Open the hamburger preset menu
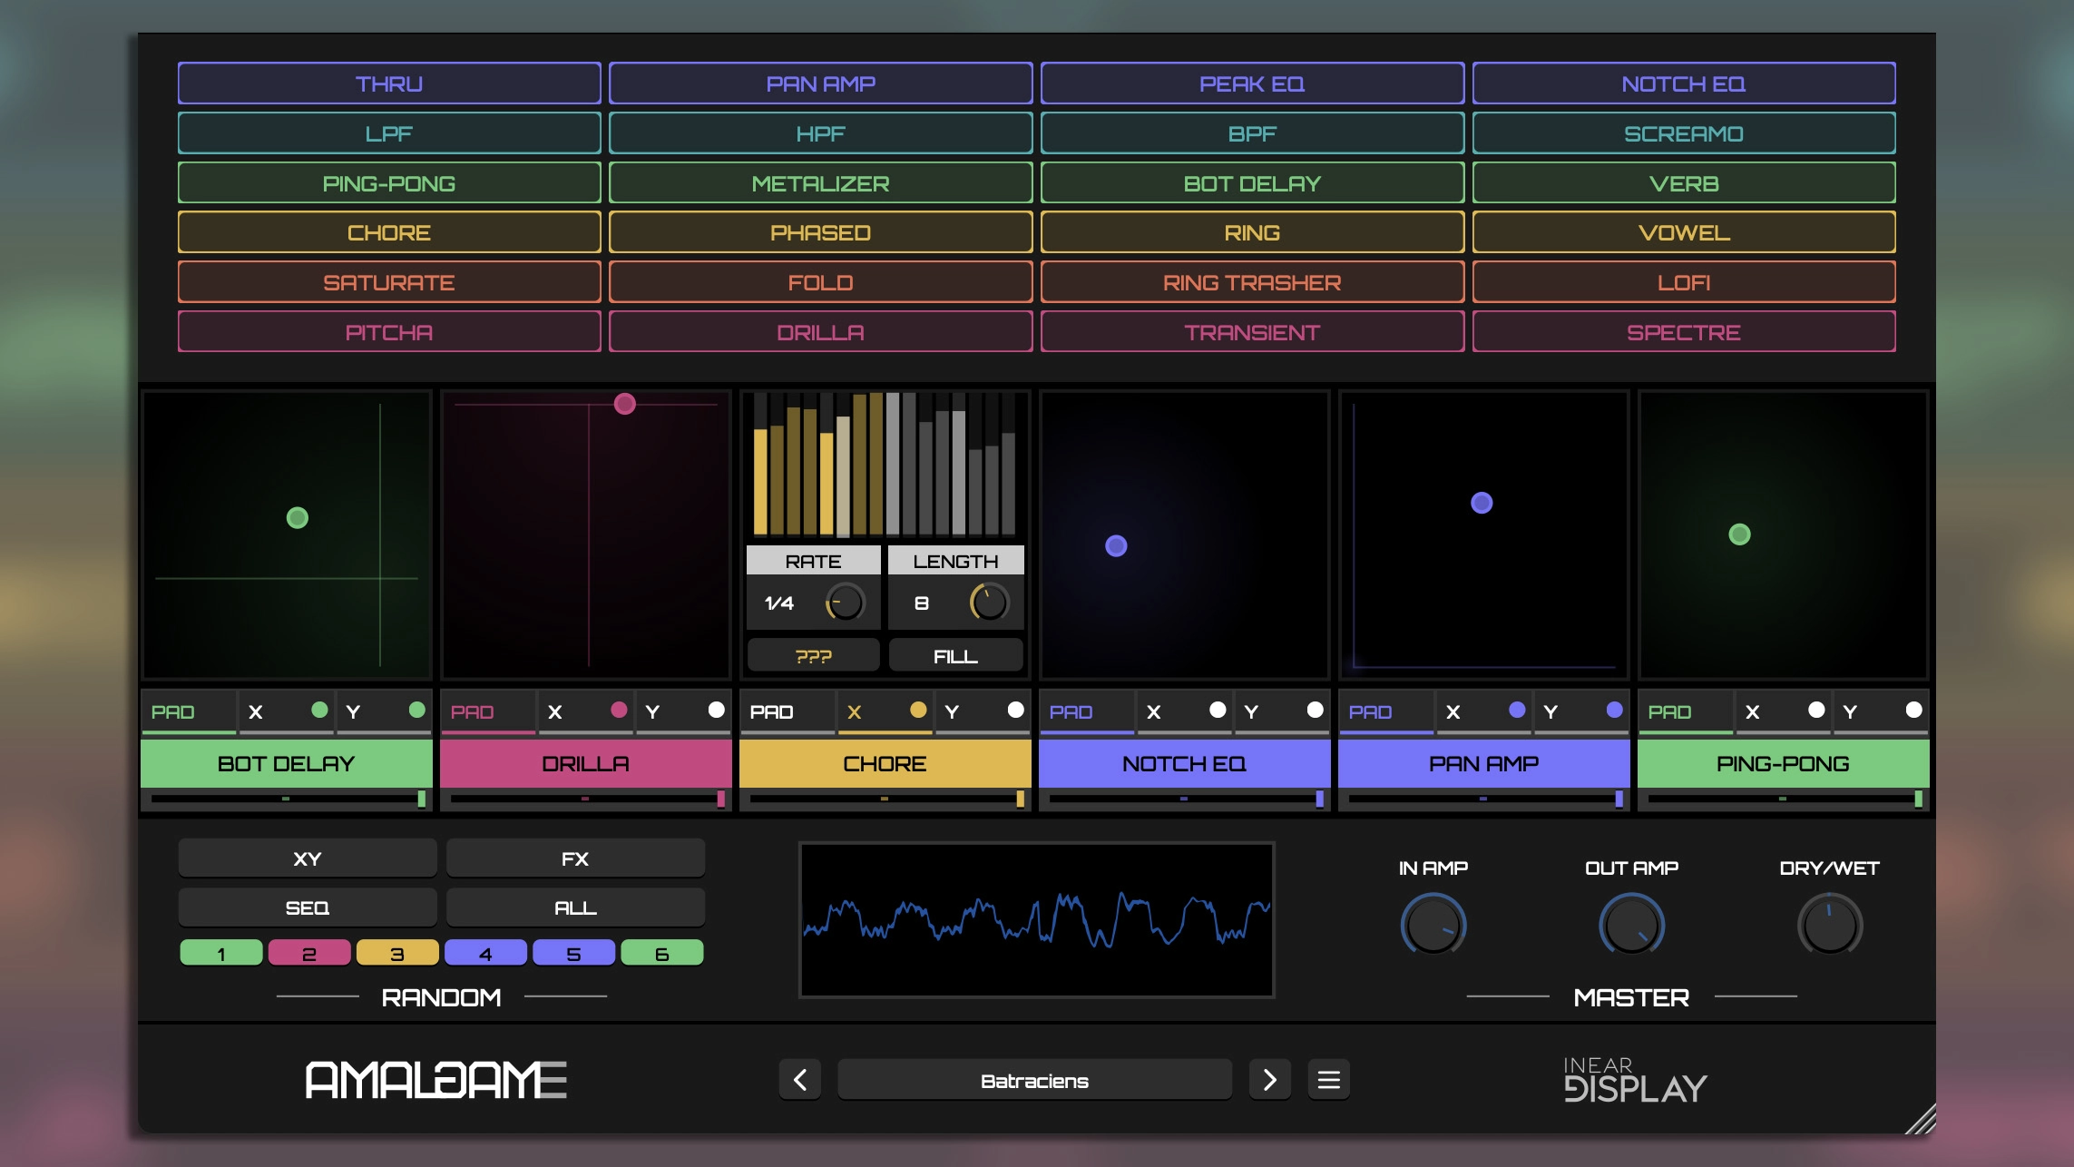Screen dimensions: 2074x1167 pyautogui.click(x=1328, y=1080)
